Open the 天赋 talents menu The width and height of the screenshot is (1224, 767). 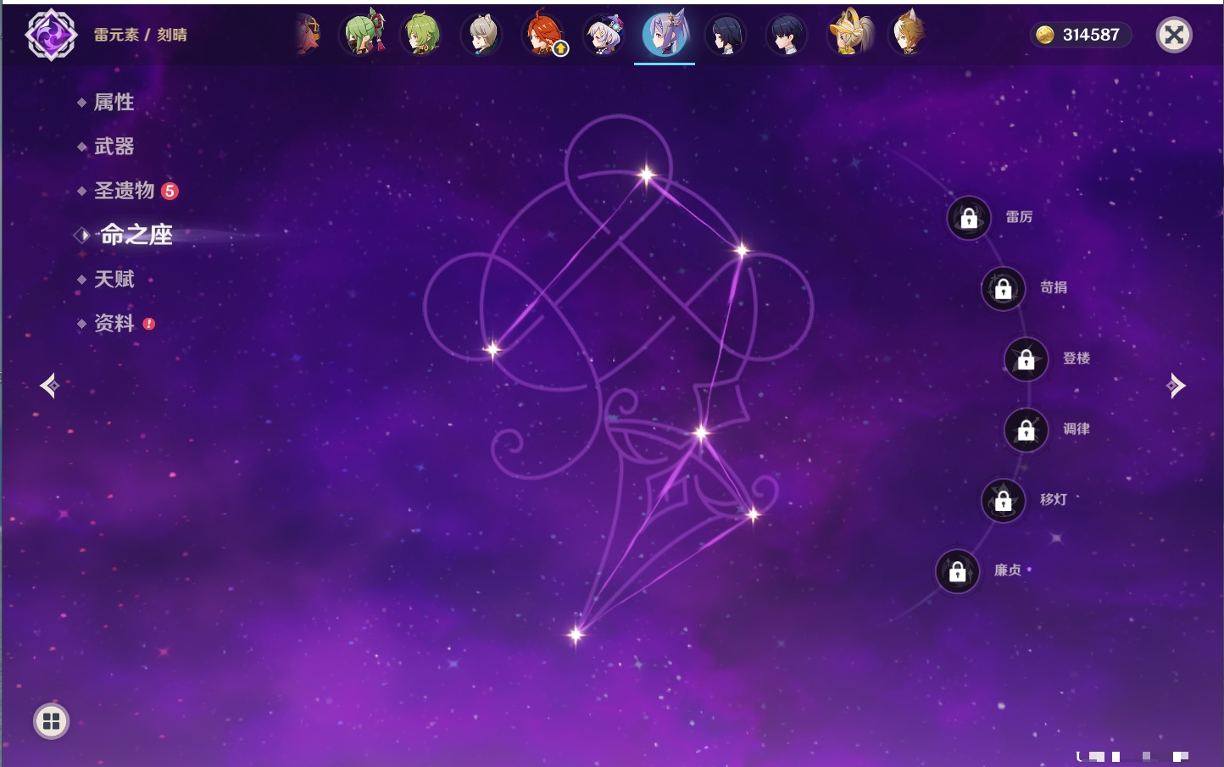(114, 279)
